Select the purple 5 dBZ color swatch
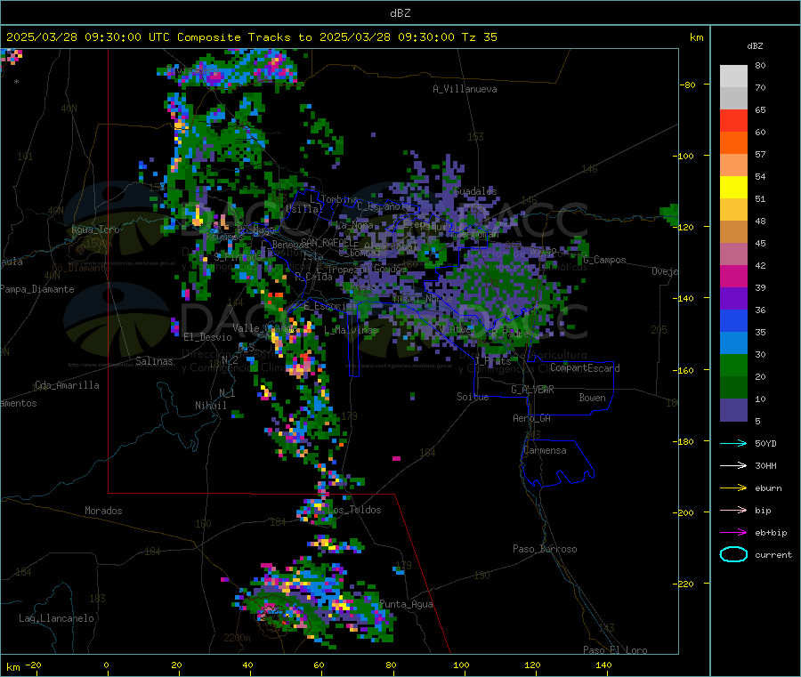801x677 pixels. pos(733,409)
